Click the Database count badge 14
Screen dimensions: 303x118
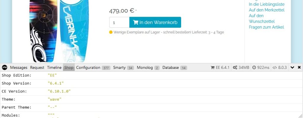[183, 68]
